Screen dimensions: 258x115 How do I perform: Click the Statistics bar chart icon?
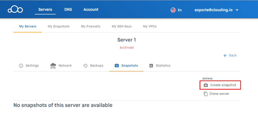[x=151, y=66]
